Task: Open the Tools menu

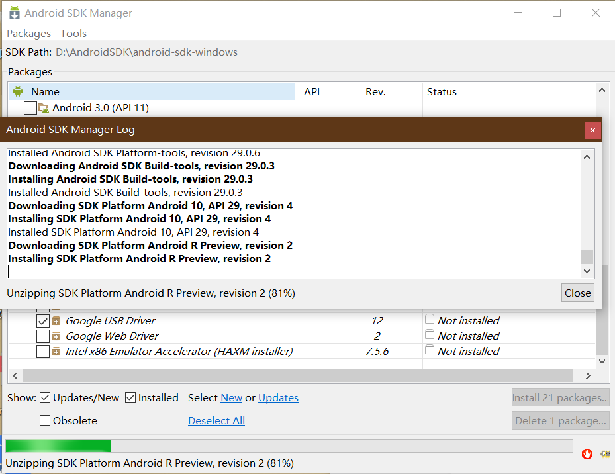Action: coord(73,33)
